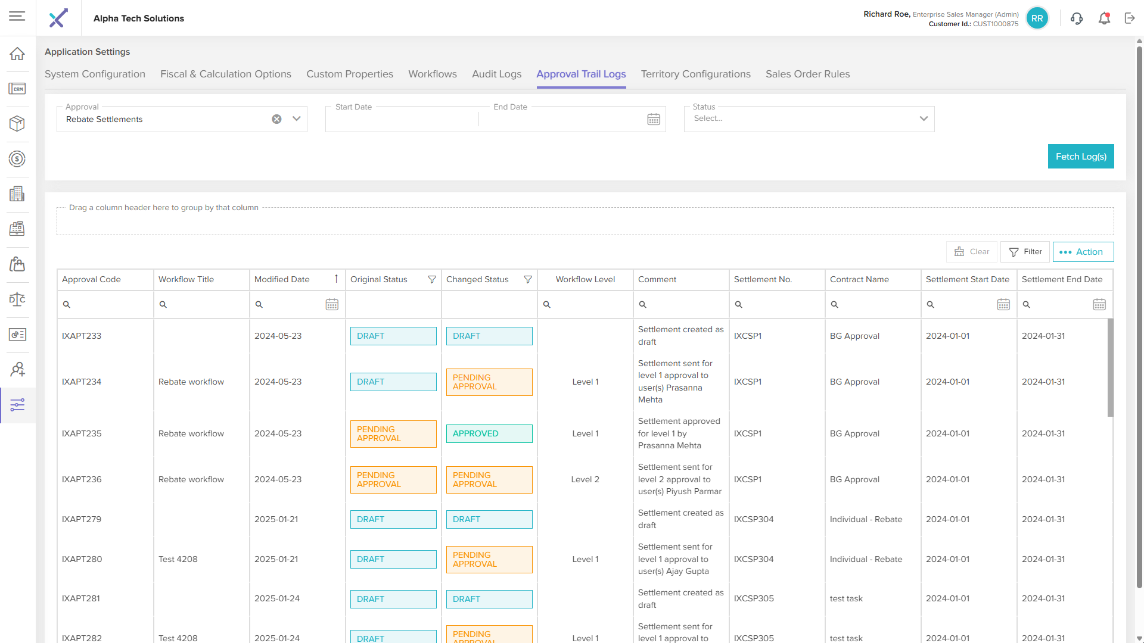Open the CRM sidebar icon
Screen dimensions: 1144x643
tap(17, 89)
